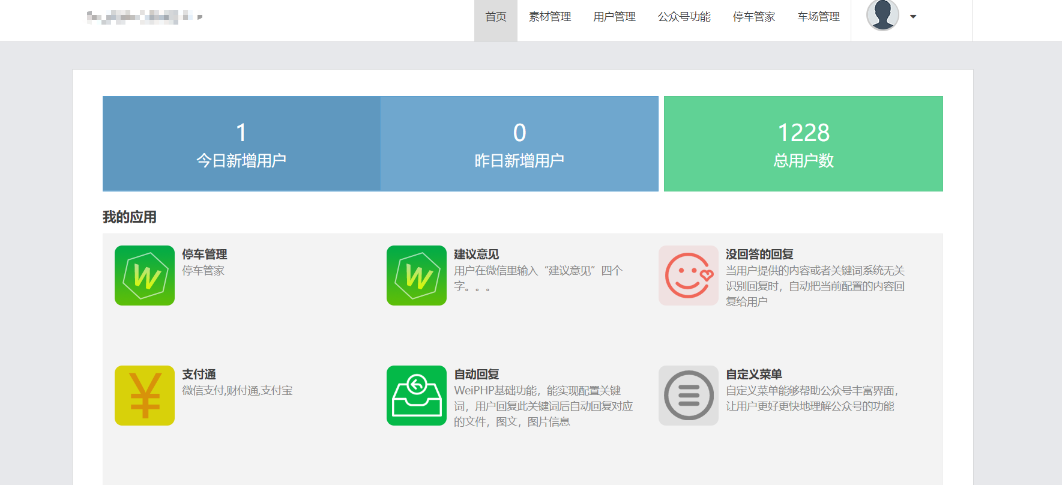Screen dimensions: 1062x485
Task: Open the 用户管理 menu
Action: pos(614,17)
